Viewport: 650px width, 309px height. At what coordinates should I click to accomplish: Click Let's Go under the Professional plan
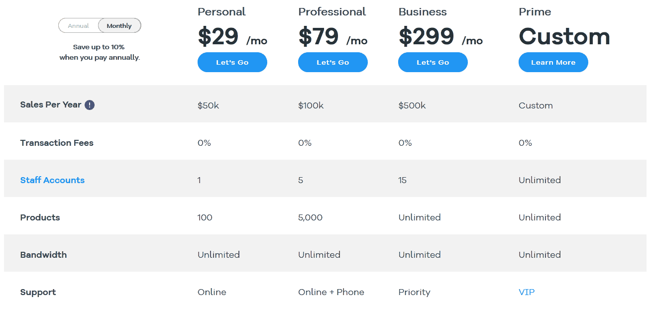point(332,62)
